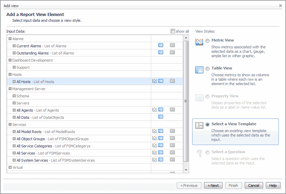
Task: Expand the Virtual category
Action: coord(10,167)
